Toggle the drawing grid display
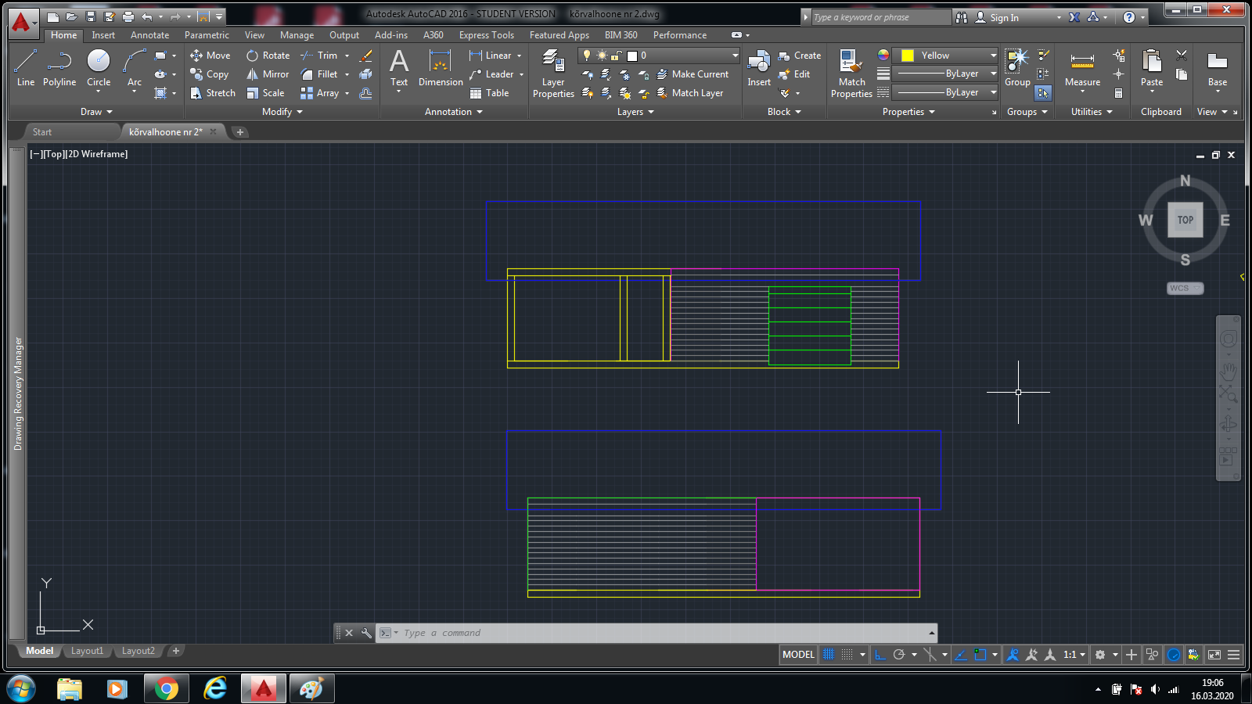The image size is (1252, 704). pyautogui.click(x=829, y=655)
